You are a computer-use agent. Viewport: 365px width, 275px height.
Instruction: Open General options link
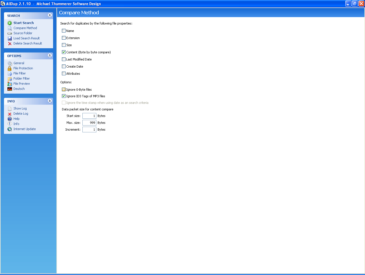pos(19,63)
